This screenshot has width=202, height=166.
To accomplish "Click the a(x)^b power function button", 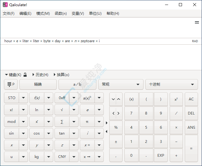I will click(x=87, y=98).
